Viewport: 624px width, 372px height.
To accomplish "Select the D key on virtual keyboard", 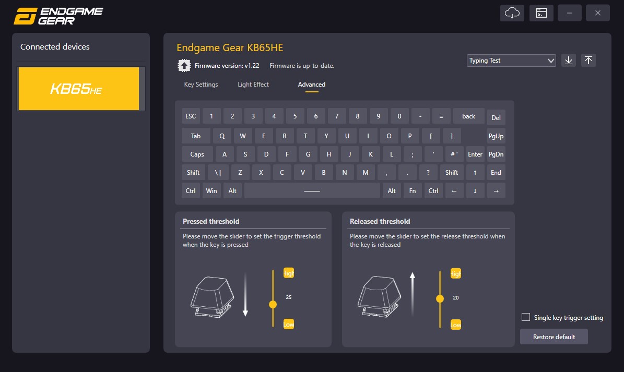I will click(x=266, y=154).
